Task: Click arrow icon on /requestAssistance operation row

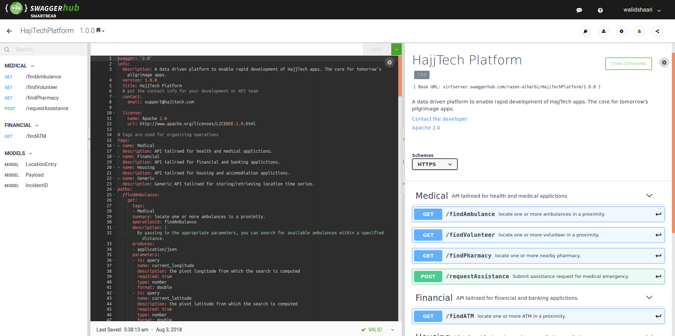Action: 658,277
